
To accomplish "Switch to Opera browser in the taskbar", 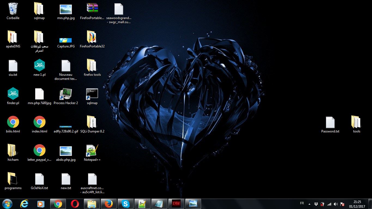I will (75, 204).
